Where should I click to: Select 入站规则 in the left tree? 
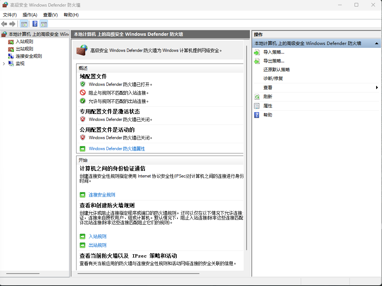pyautogui.click(x=25, y=42)
